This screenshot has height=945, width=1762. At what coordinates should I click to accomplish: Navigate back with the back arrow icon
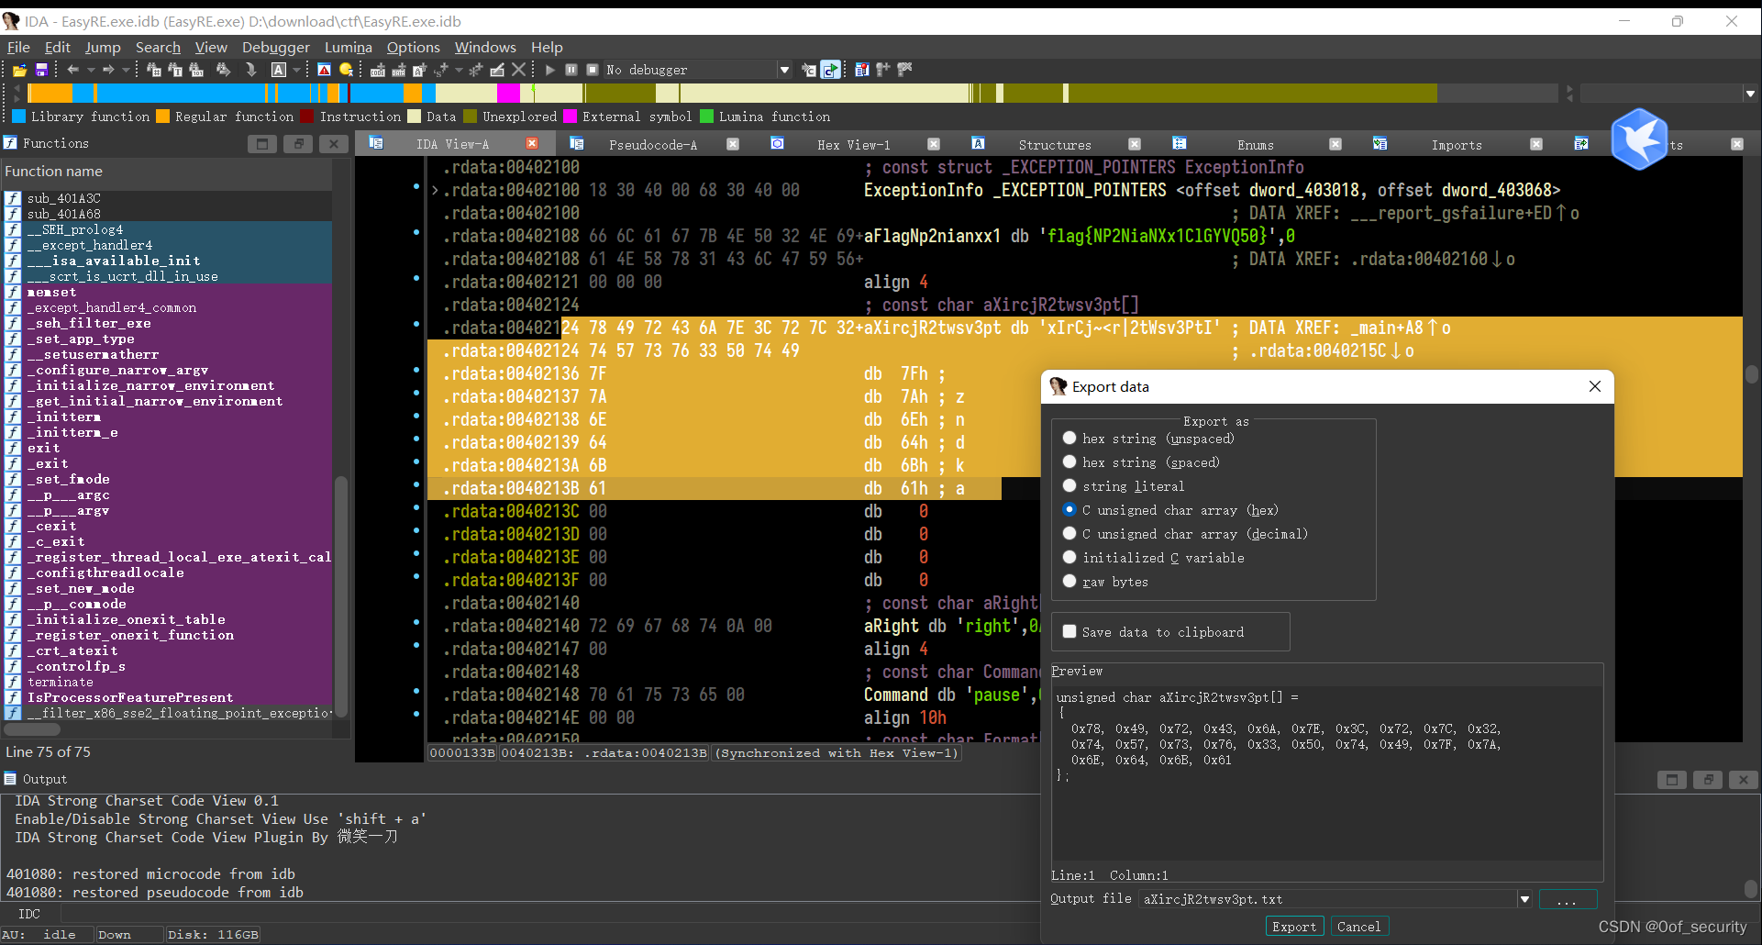pos(72,69)
